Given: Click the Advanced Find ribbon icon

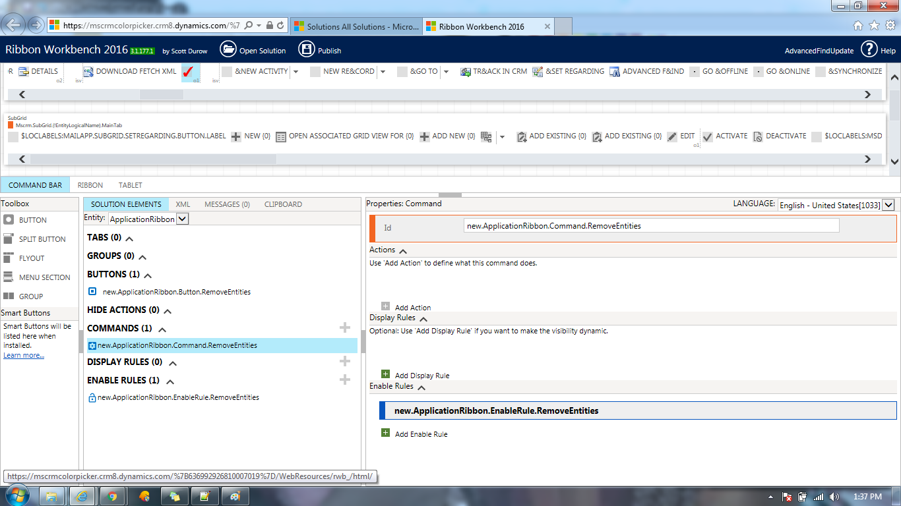Looking at the screenshot, I should (615, 72).
